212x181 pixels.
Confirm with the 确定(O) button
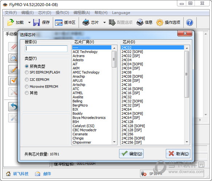tap(131, 154)
